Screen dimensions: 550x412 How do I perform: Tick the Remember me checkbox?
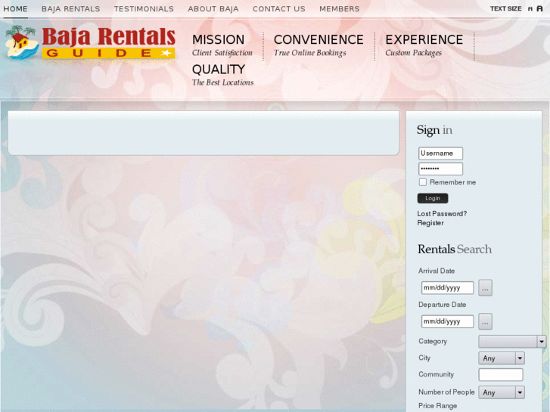tap(423, 182)
